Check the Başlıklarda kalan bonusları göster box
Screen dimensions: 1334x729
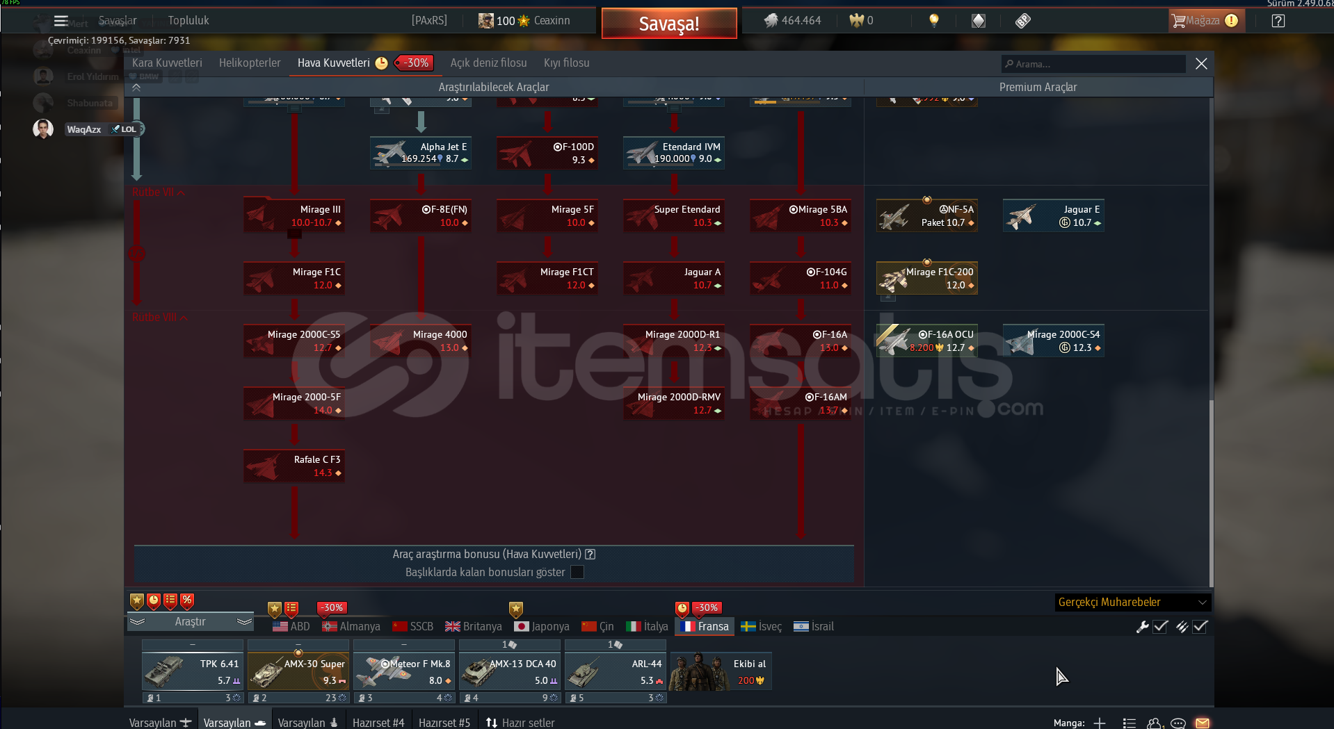coord(577,572)
